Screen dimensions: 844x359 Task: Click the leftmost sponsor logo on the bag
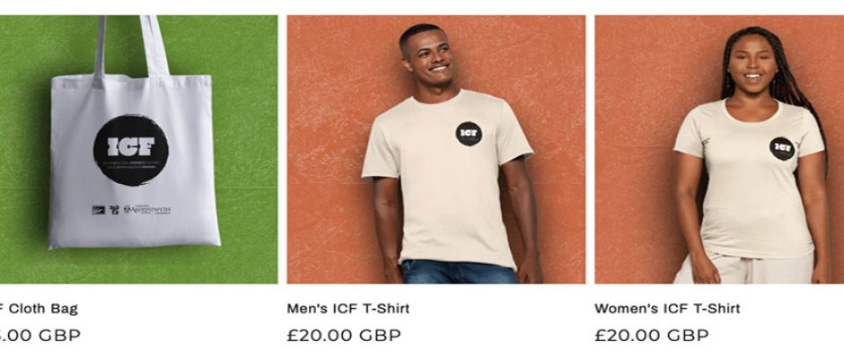click(x=98, y=210)
